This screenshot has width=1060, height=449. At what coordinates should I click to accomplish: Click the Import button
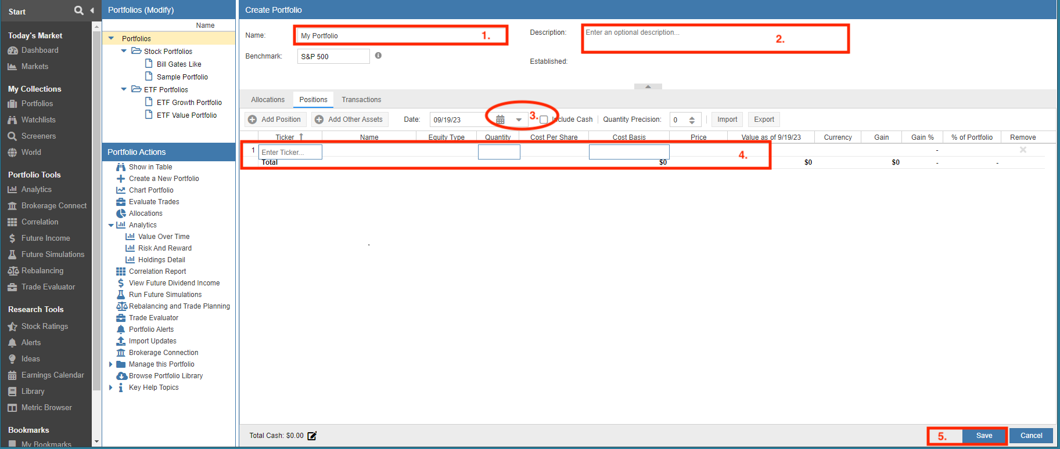pos(727,120)
